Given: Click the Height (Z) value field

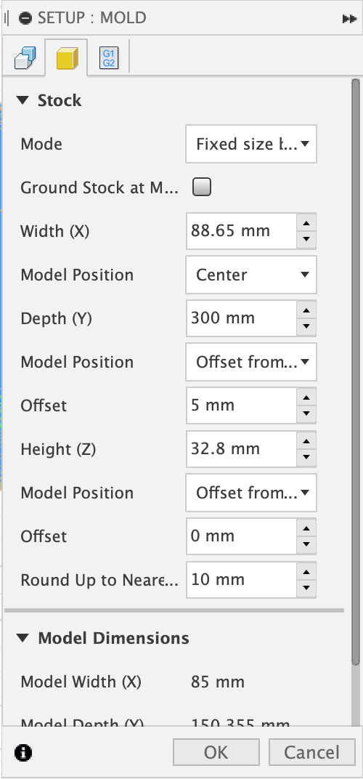Looking at the screenshot, I should coord(242,449).
